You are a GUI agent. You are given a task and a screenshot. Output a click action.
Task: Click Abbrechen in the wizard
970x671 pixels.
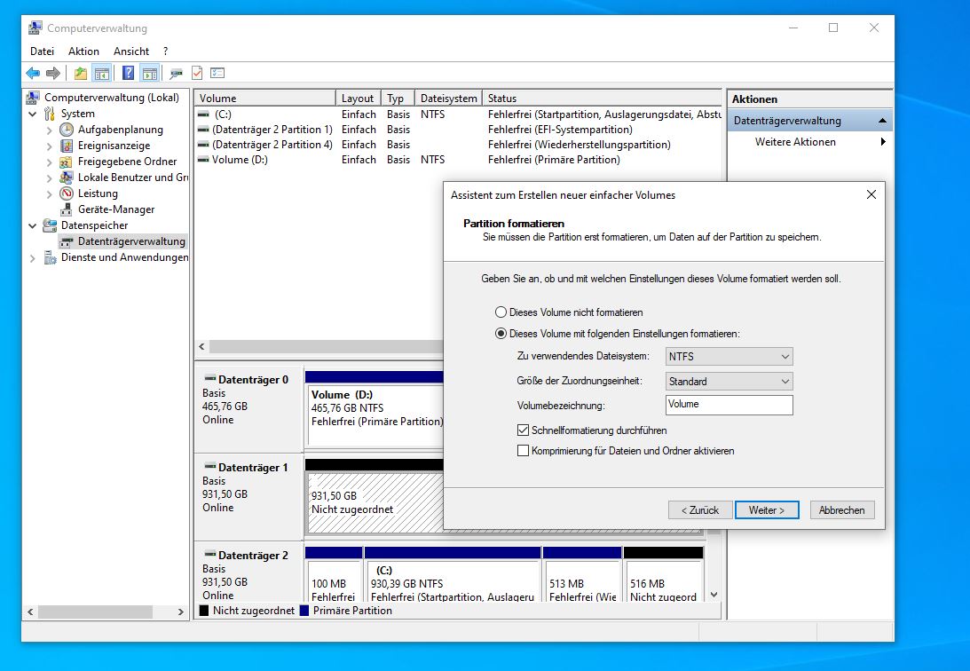[x=842, y=510]
